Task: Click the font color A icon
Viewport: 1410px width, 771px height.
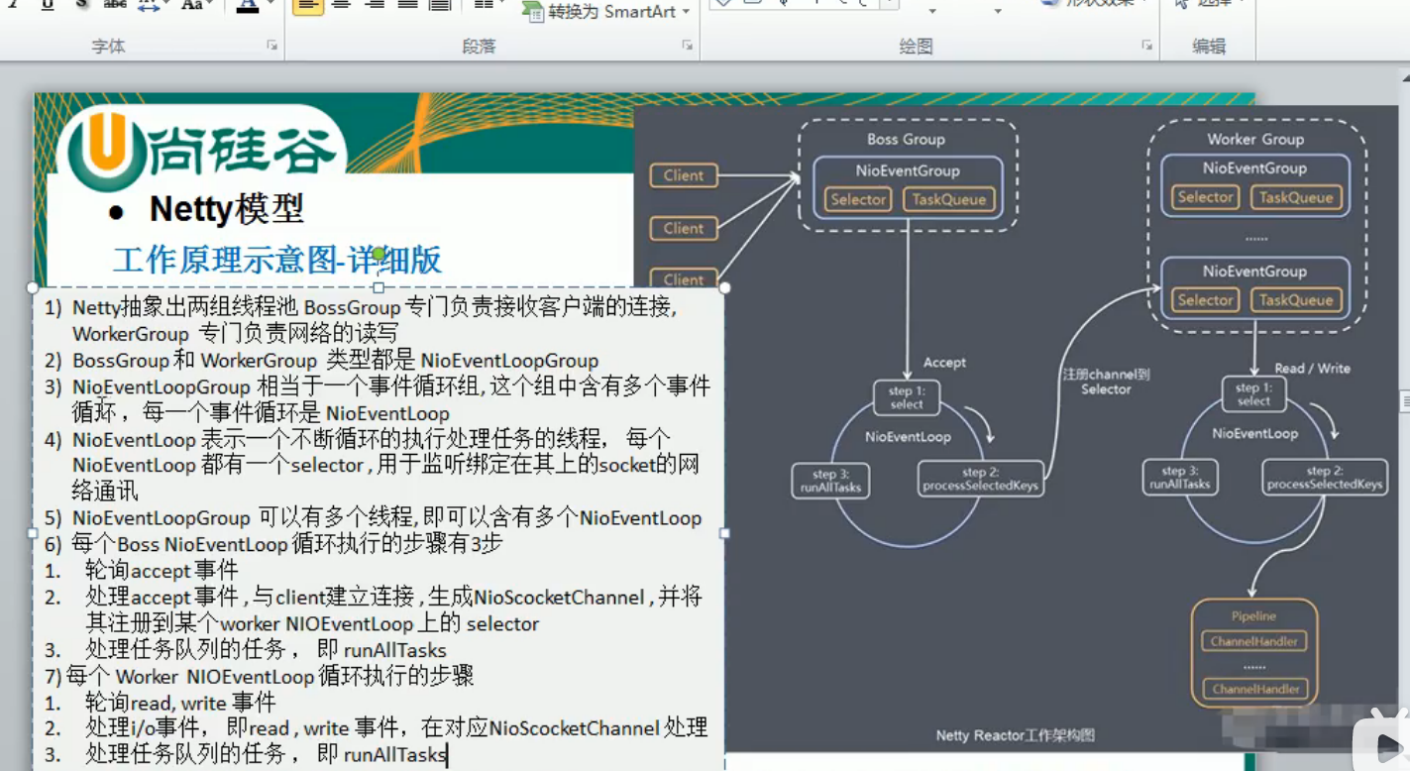Action: tap(247, 5)
